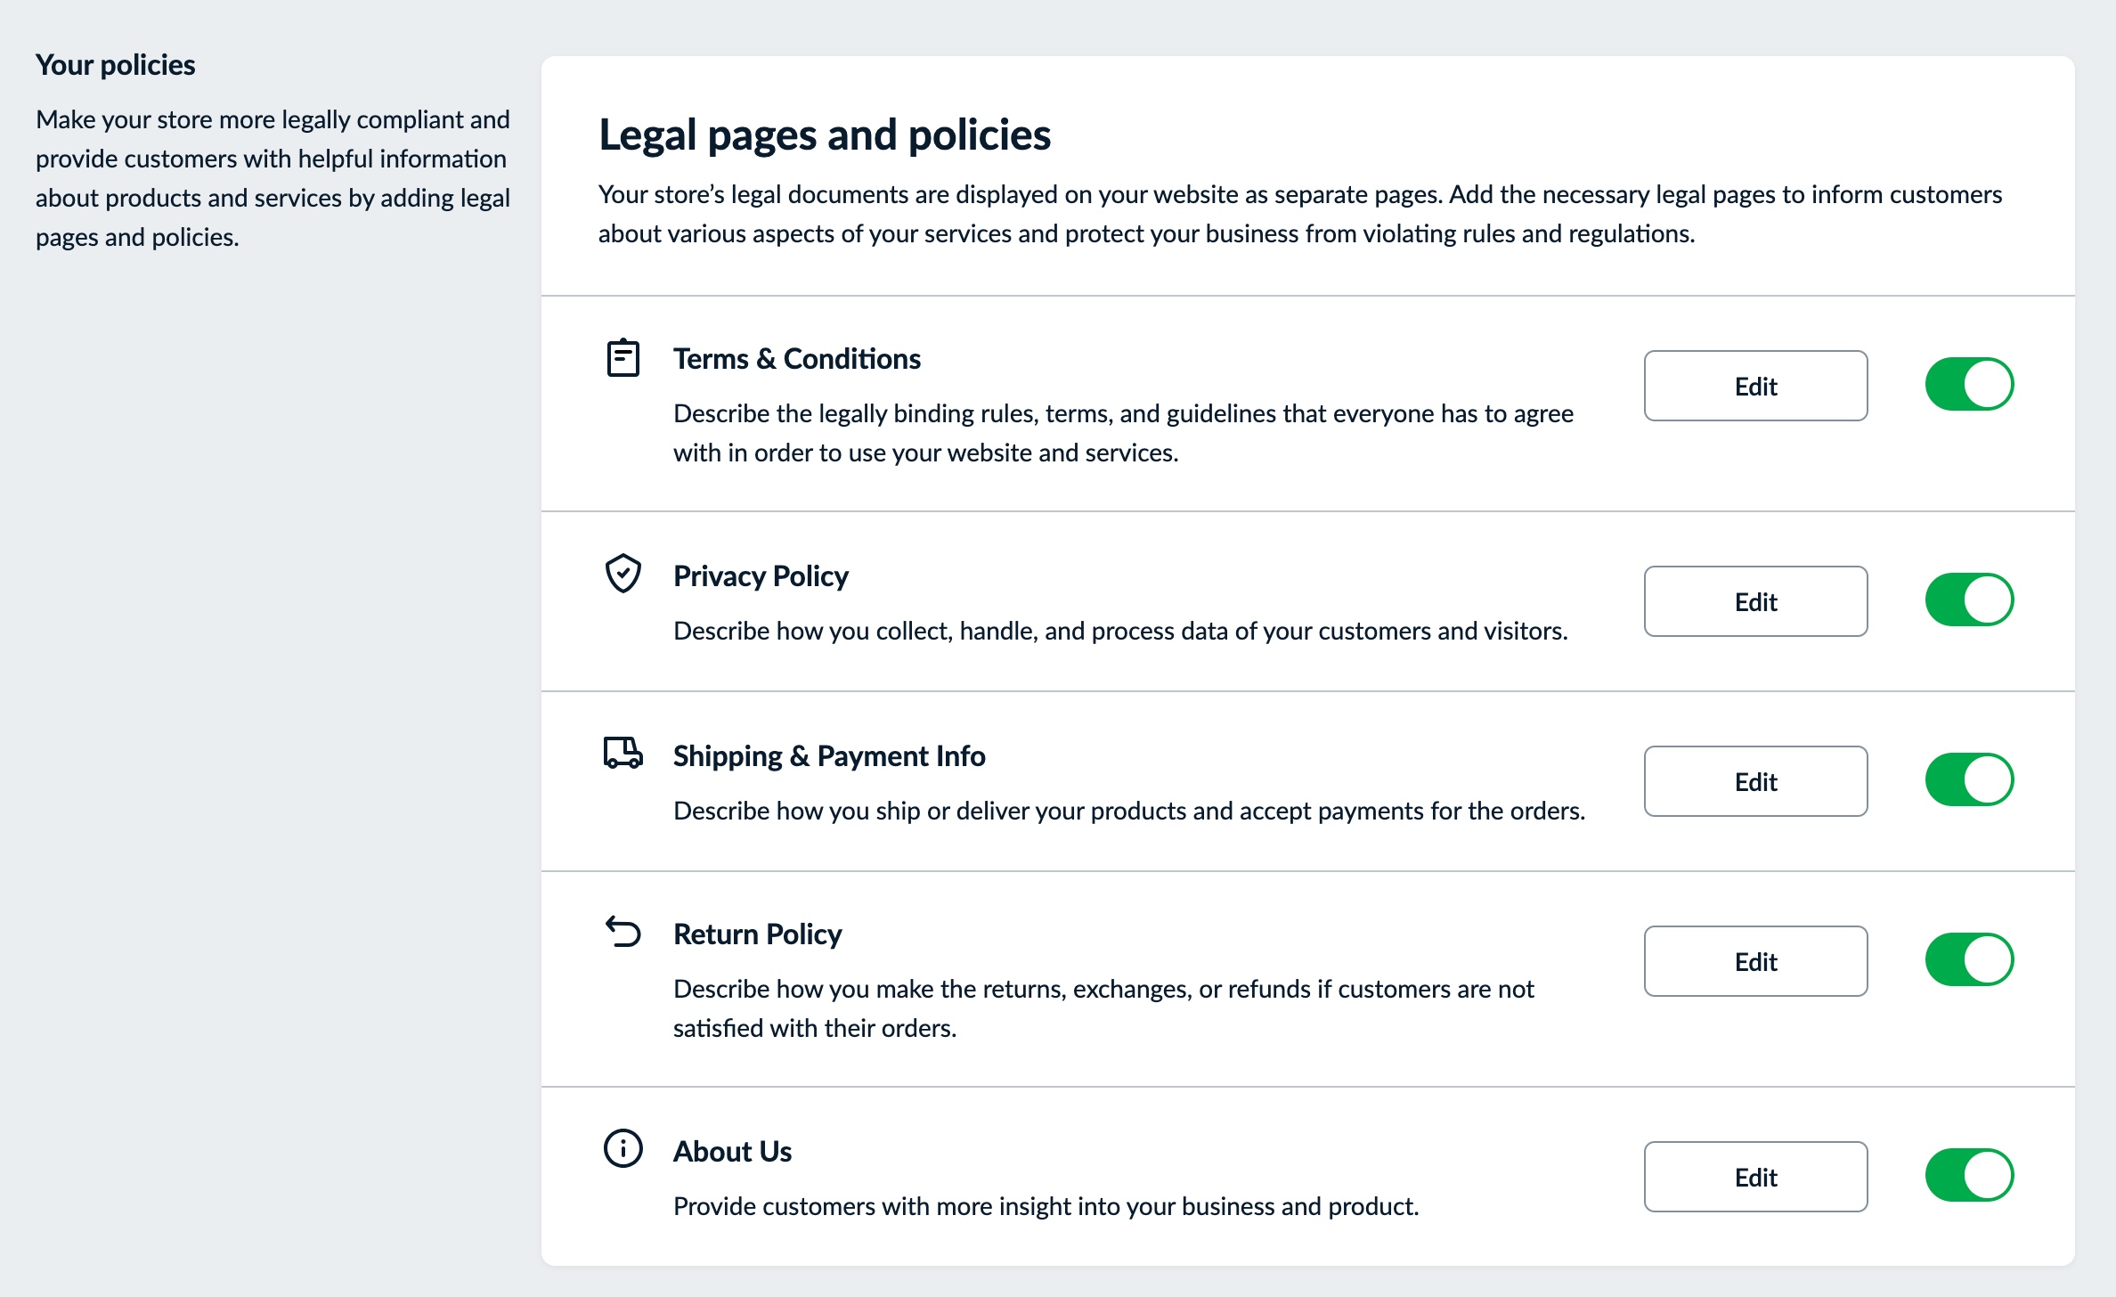Edit the About Us page

1755,1177
